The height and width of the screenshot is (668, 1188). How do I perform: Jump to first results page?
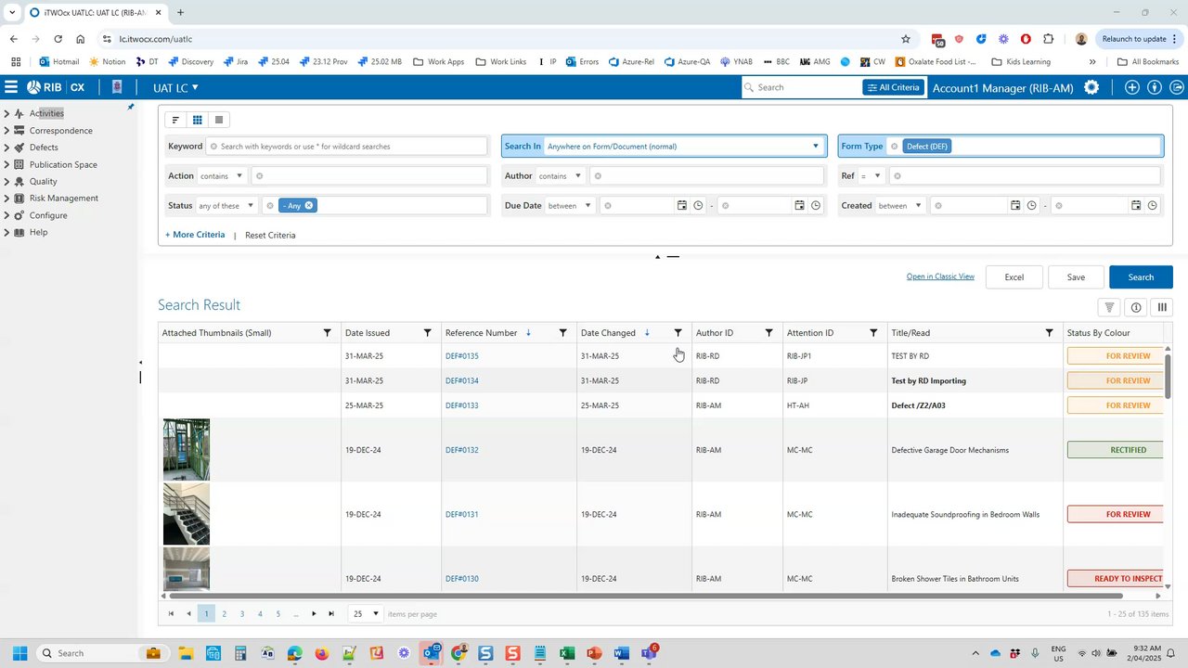tap(171, 614)
